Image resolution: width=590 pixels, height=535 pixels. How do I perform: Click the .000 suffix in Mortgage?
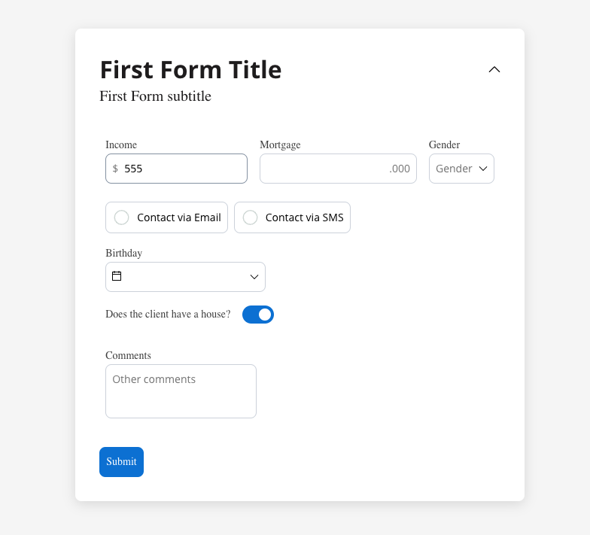(x=400, y=169)
